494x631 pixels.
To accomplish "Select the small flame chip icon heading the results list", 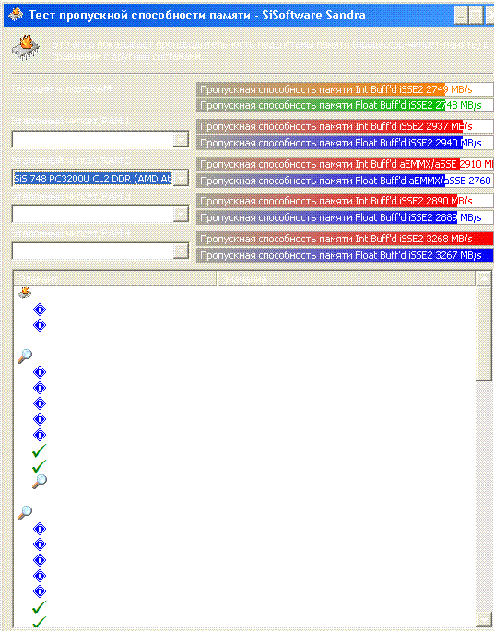I will point(25,293).
